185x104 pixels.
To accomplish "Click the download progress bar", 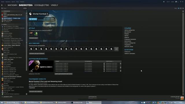I will coord(92,99).
